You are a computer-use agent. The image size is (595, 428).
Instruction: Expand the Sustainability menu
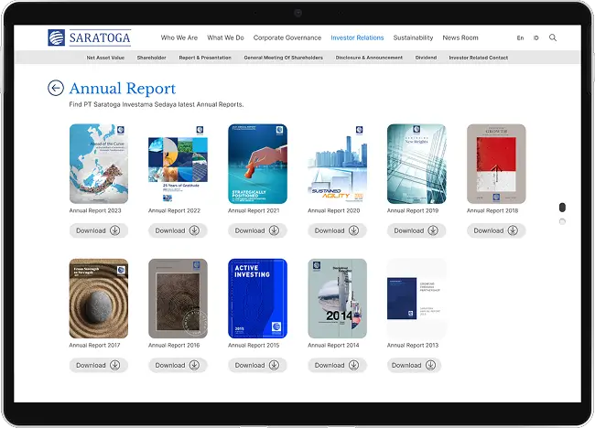pos(413,38)
